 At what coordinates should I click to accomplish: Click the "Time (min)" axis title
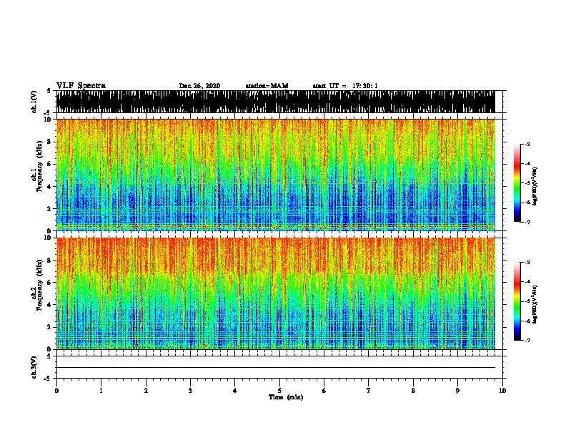(x=286, y=397)
